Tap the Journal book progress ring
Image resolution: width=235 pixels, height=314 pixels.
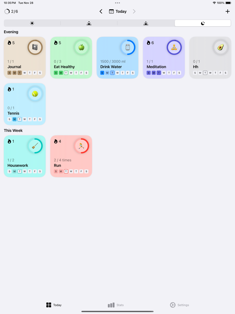(x=35, y=47)
